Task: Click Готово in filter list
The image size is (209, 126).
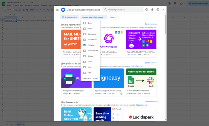Action: pyautogui.click(x=95, y=79)
